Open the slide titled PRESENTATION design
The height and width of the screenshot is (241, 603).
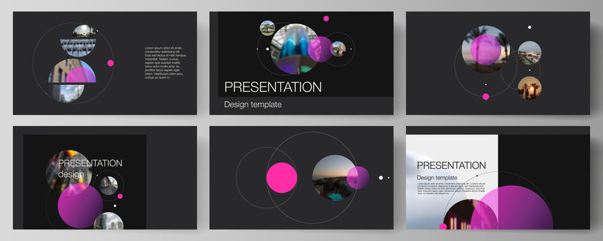105,177
